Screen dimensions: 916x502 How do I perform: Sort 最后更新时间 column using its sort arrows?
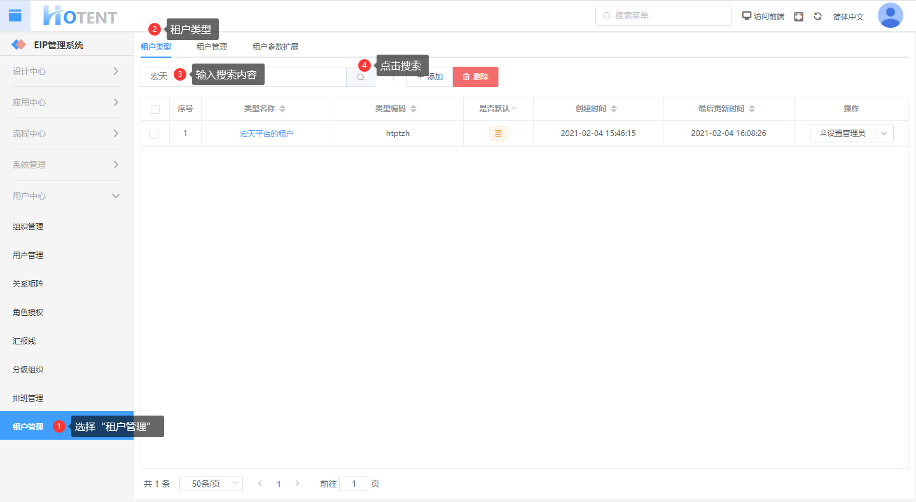click(751, 109)
